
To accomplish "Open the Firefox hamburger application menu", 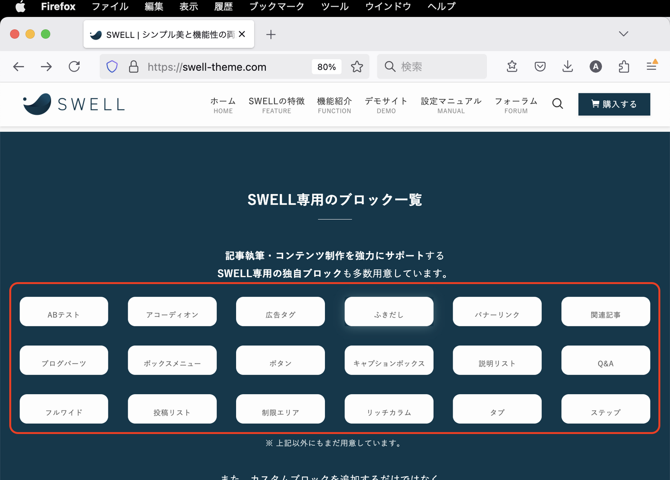I will [652, 66].
